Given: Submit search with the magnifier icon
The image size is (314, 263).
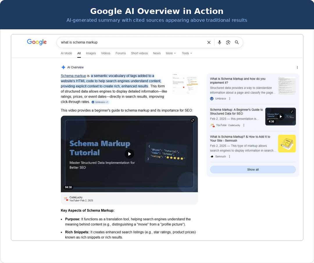Looking at the screenshot, I should pos(237,42).
